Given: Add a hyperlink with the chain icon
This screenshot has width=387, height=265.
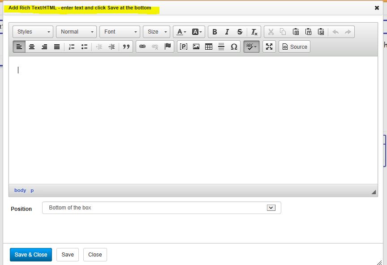Looking at the screenshot, I should [142, 47].
